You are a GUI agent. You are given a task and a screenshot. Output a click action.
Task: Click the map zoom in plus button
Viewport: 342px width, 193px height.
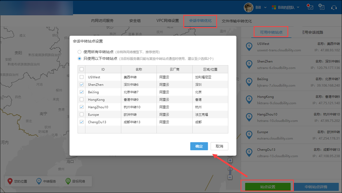(x=230, y=161)
